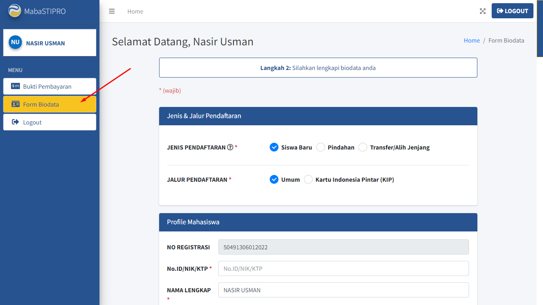The width and height of the screenshot is (543, 305).
Task: Click the NU user avatar circle
Action: point(15,42)
